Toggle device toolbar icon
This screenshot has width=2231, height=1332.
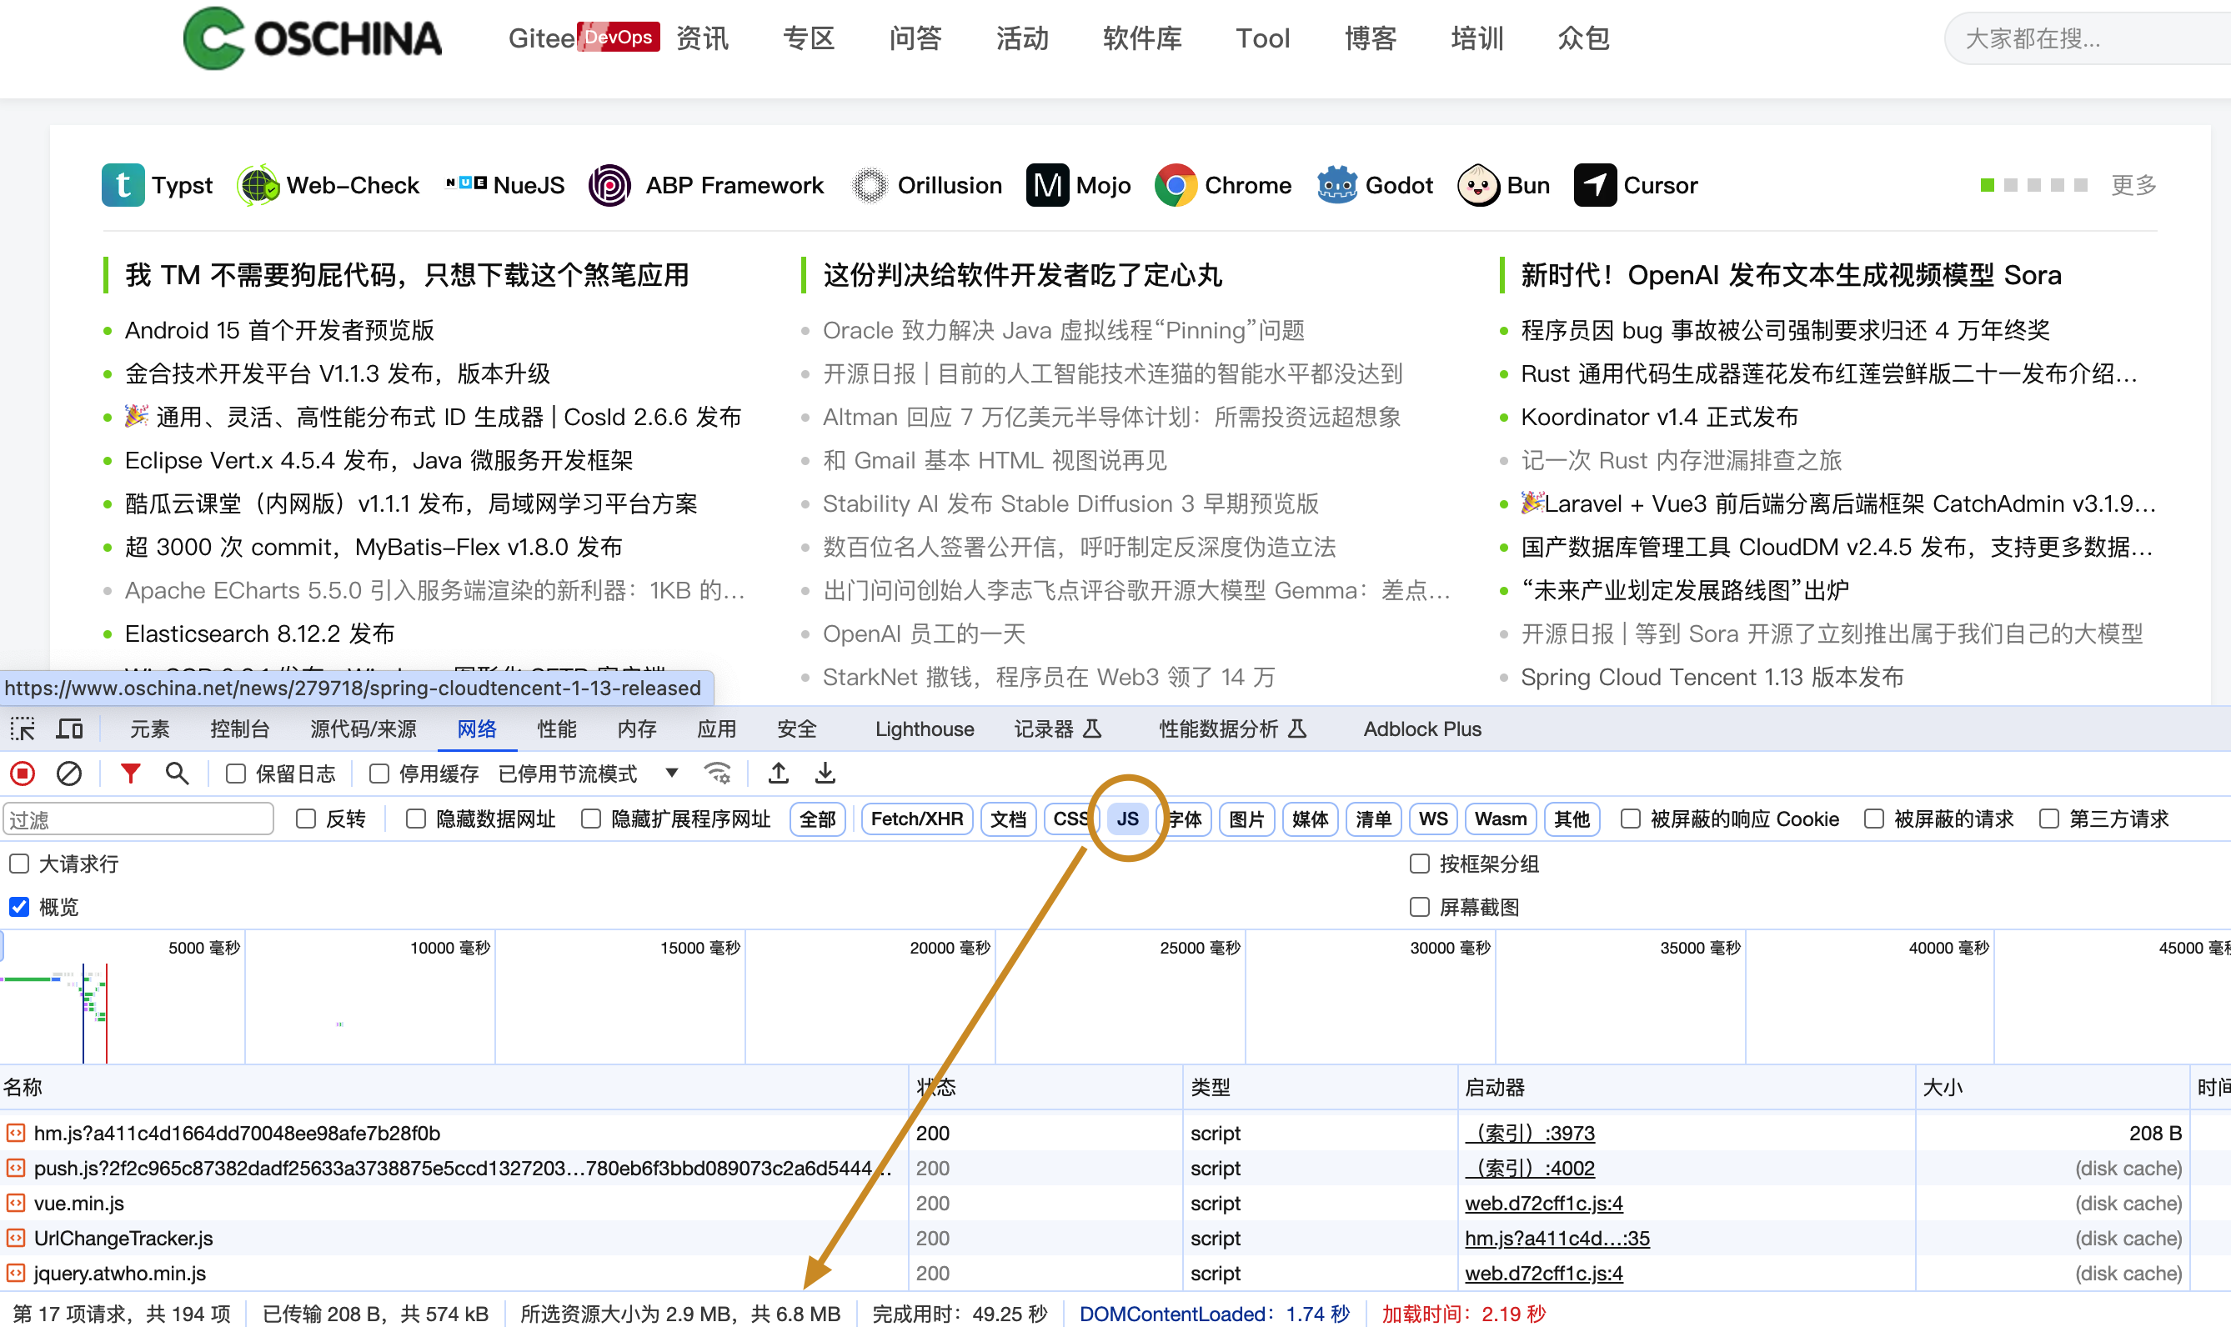coord(69,728)
